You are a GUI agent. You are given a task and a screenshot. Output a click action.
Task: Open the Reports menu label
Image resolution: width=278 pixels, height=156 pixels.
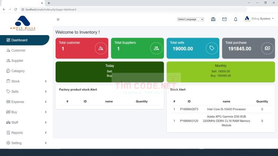tap(17, 133)
